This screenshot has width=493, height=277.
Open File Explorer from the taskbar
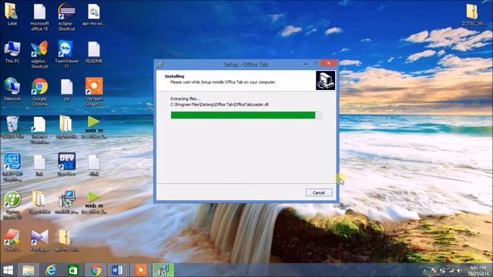click(29, 270)
